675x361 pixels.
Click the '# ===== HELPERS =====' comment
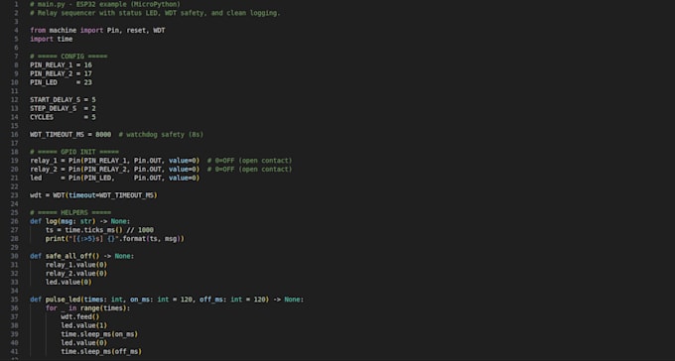point(70,212)
